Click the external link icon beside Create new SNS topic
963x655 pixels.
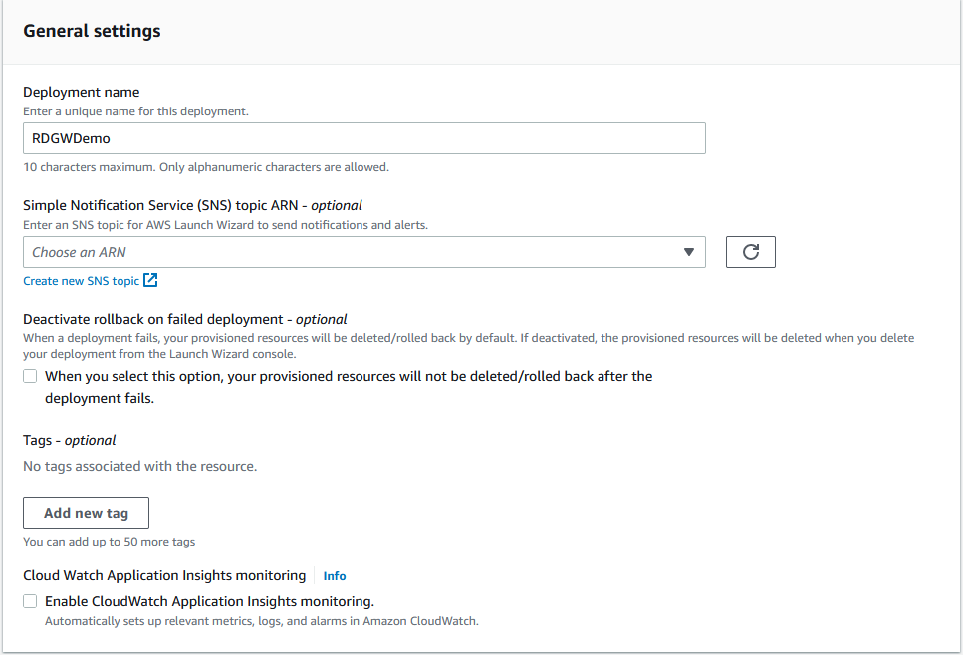click(150, 281)
